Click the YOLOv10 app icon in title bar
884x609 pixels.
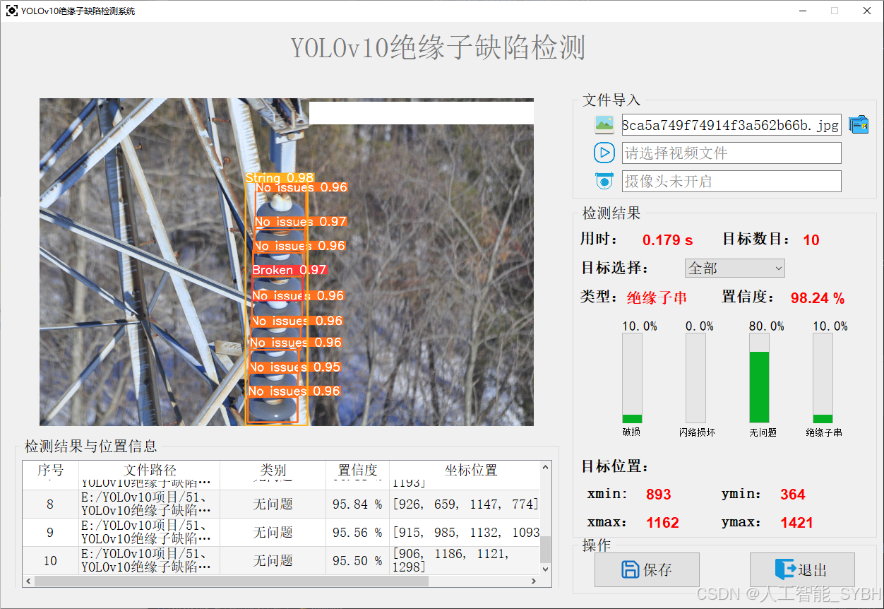pyautogui.click(x=12, y=11)
